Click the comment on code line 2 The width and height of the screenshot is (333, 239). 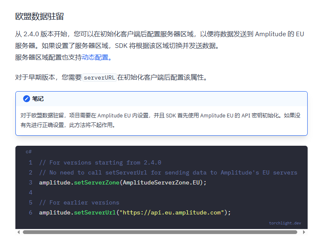pos(168,172)
